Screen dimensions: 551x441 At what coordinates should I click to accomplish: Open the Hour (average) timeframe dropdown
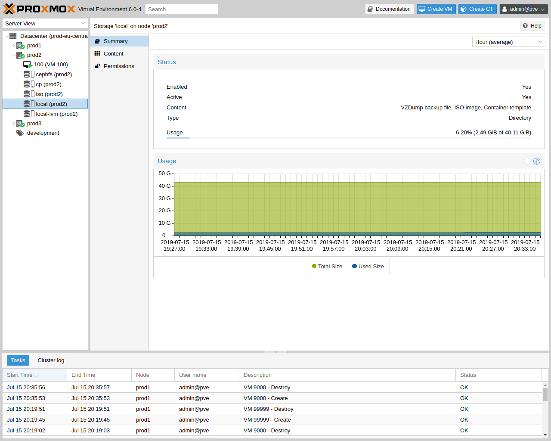[x=508, y=42]
